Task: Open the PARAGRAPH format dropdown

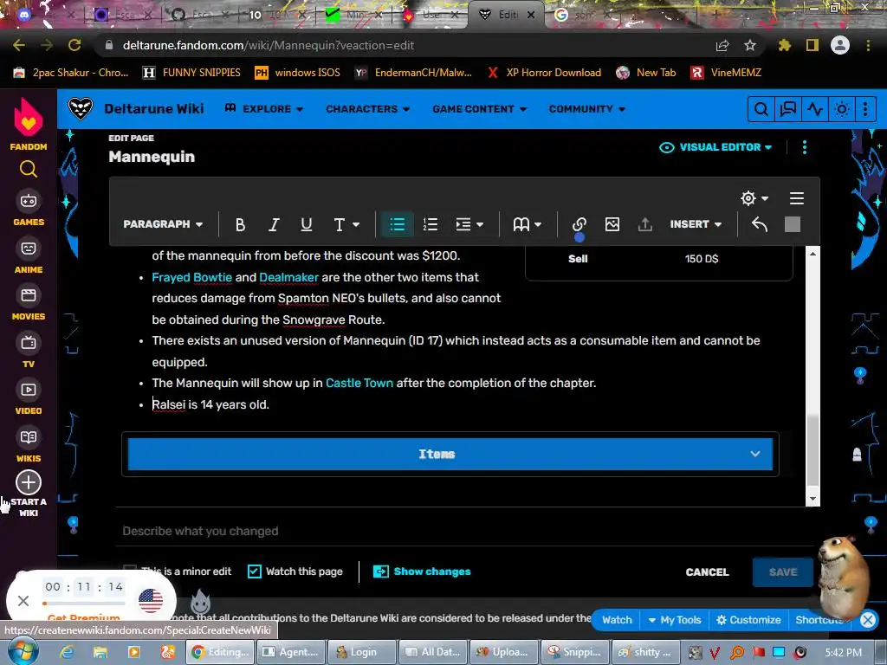Action: 163,224
